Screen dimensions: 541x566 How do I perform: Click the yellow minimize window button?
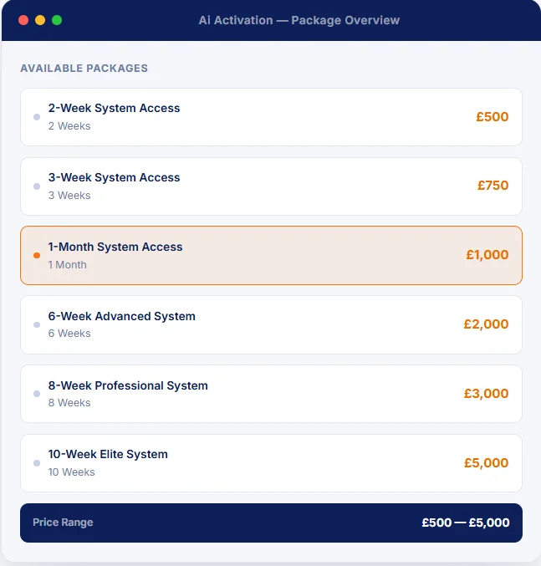click(40, 20)
